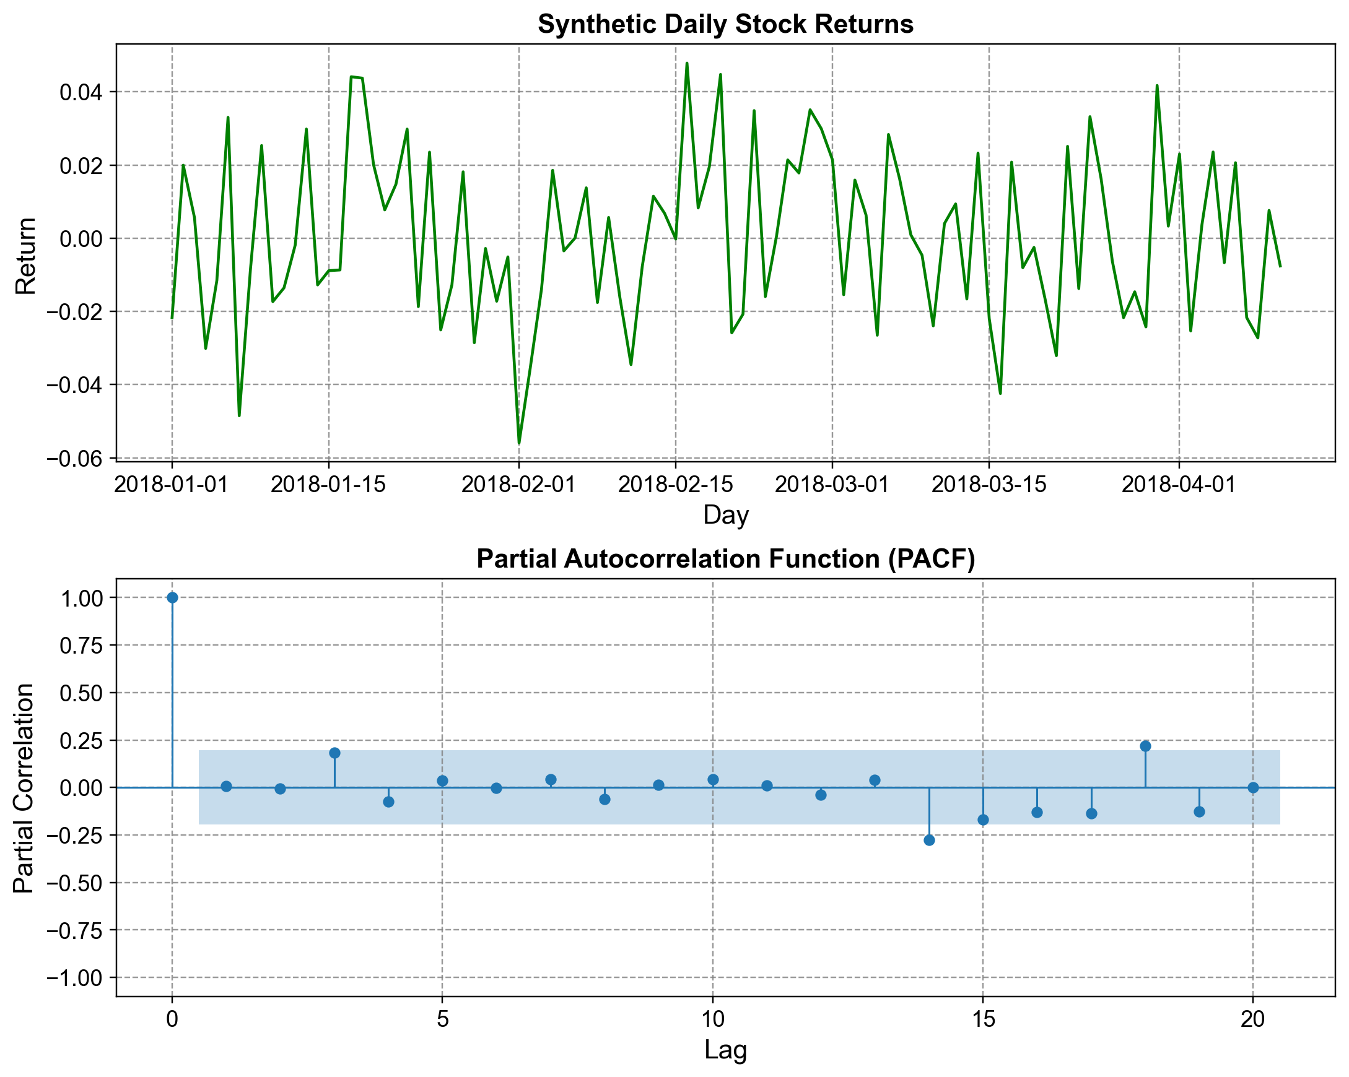The image size is (1349, 1077).
Task: Click the PACF marker at lag 15
Action: pos(983,820)
